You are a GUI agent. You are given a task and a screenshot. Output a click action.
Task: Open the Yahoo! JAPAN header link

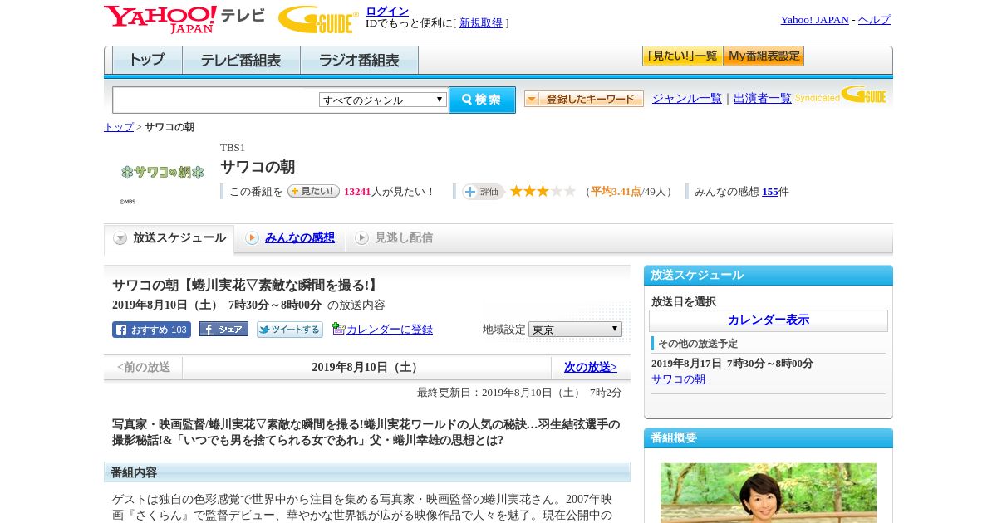[x=815, y=20]
